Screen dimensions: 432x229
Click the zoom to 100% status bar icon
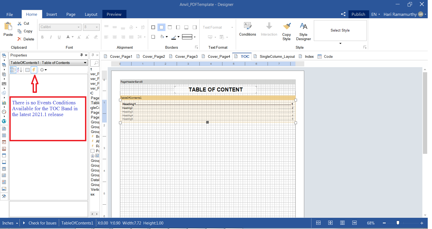[x=354, y=223]
